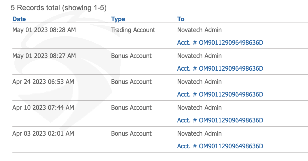Click Novatech Admin in the first row
This screenshot has height=161, width=308.
point(199,30)
